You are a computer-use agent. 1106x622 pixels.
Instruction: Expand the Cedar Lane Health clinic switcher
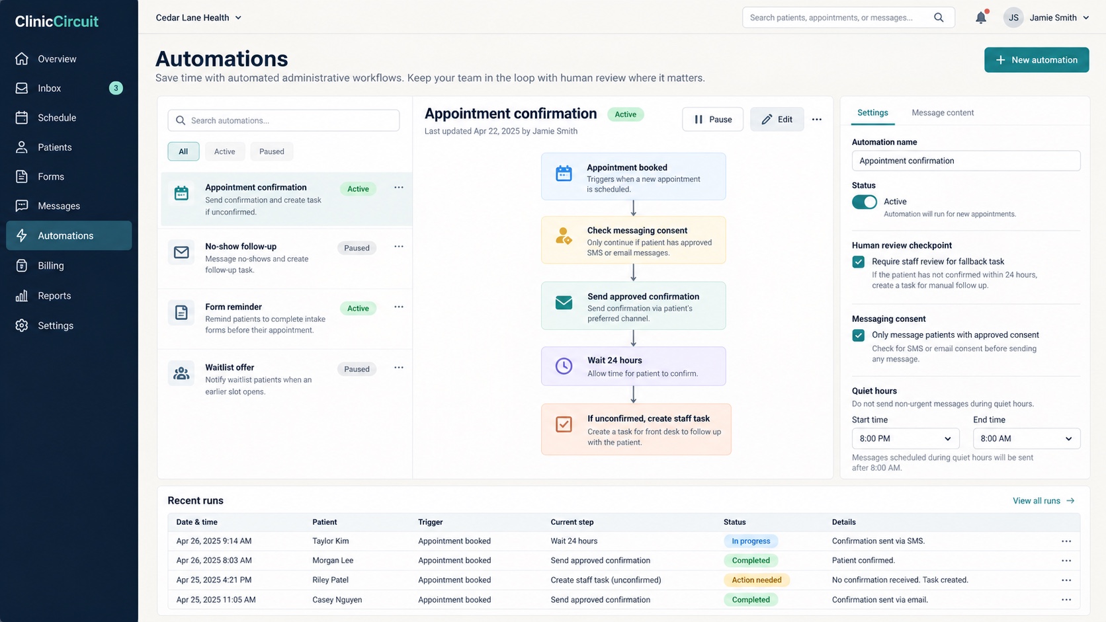pyautogui.click(x=198, y=18)
